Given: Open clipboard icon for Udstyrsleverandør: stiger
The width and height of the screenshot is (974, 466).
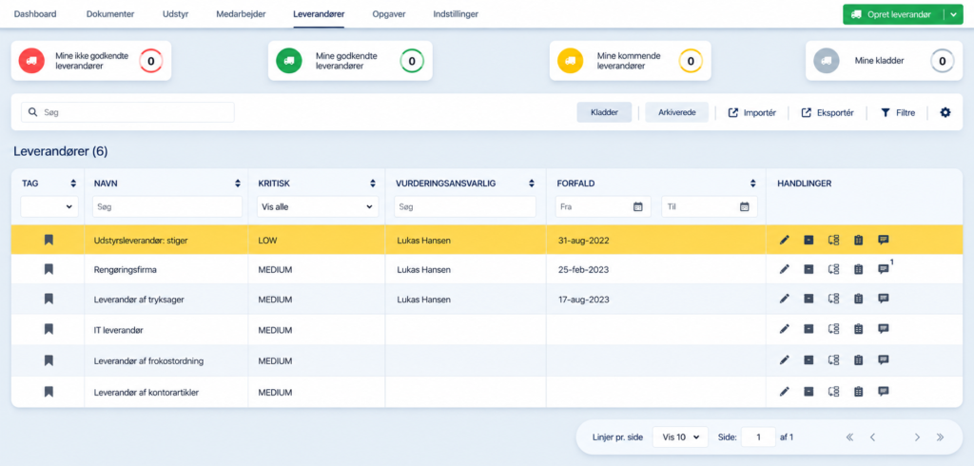Looking at the screenshot, I should [x=859, y=240].
